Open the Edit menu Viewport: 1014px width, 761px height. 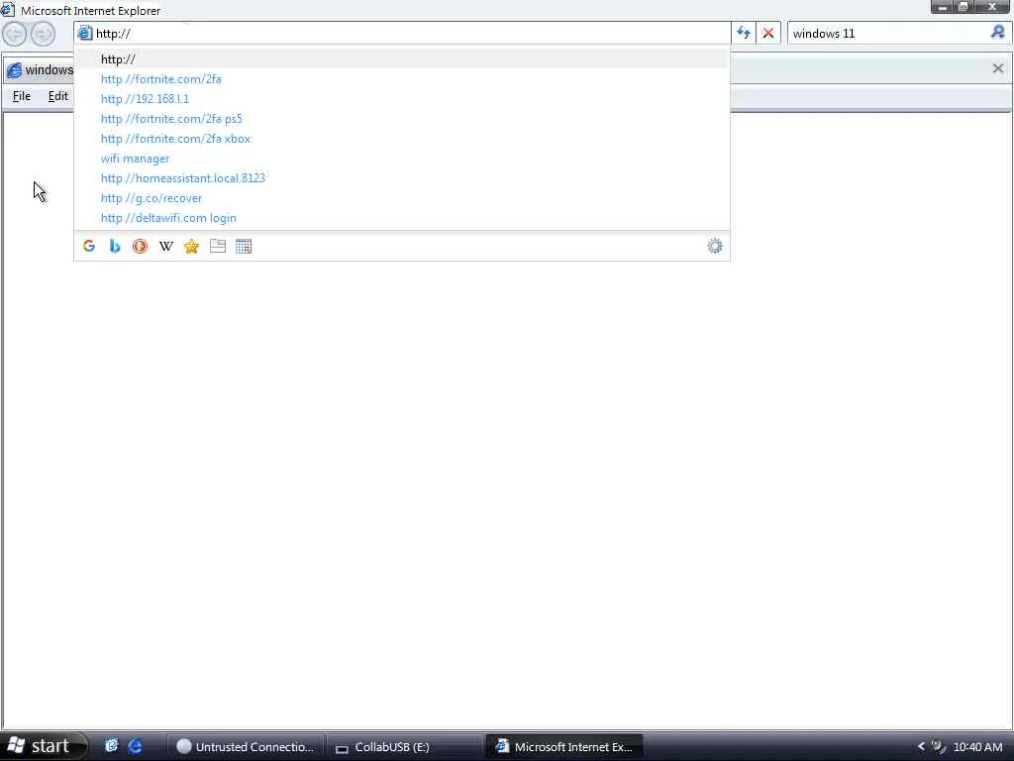(x=57, y=96)
